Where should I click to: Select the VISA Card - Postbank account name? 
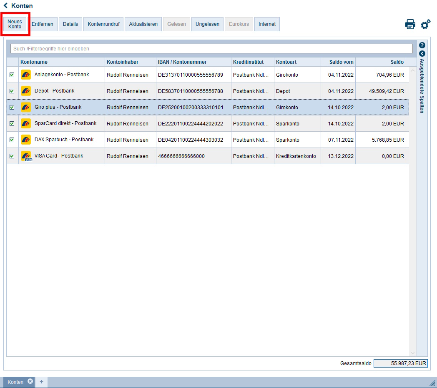tap(59, 156)
